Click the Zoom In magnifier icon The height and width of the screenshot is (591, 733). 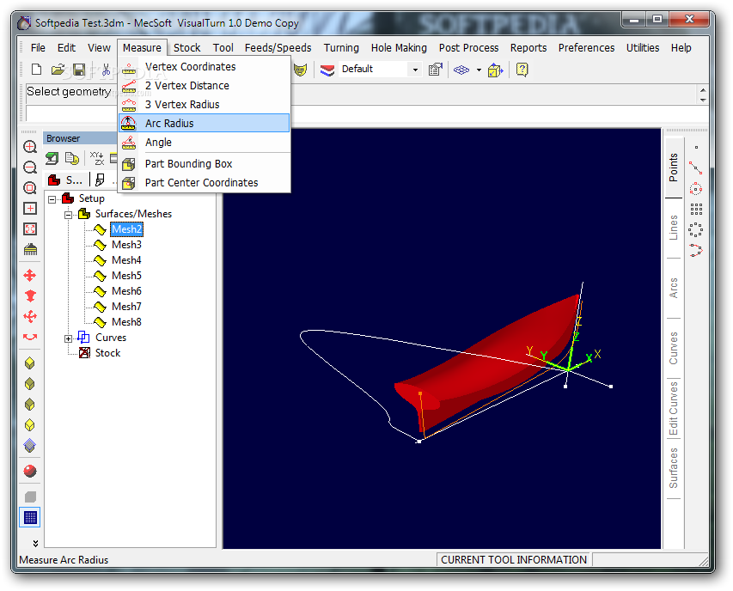[x=30, y=147]
